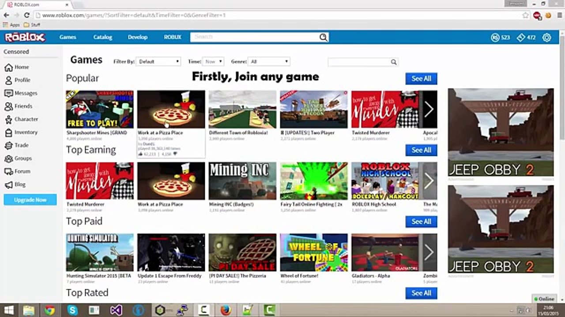This screenshot has height=317, width=565.
Task: Open Twisted Murderer thumbnail in Top Earning
Action: pos(100,181)
